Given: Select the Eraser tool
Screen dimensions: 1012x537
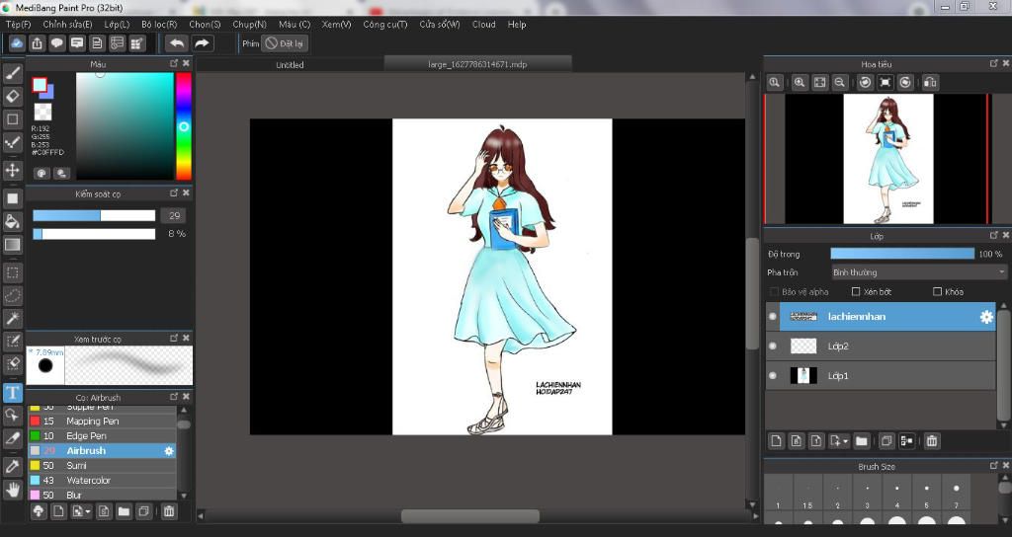Looking at the screenshot, I should tap(13, 96).
